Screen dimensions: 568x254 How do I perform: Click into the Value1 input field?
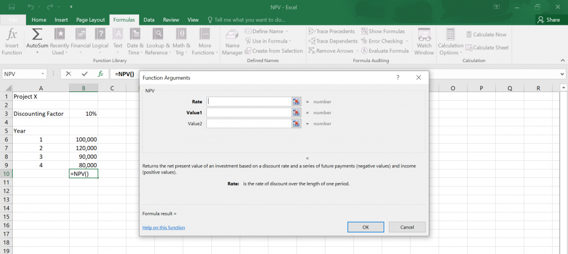(x=249, y=113)
